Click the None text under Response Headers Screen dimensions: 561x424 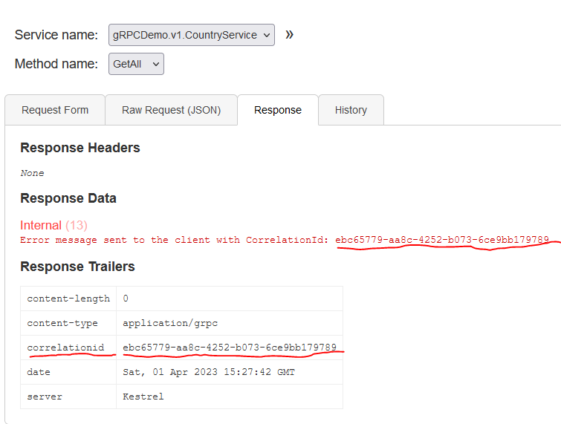pos(32,173)
